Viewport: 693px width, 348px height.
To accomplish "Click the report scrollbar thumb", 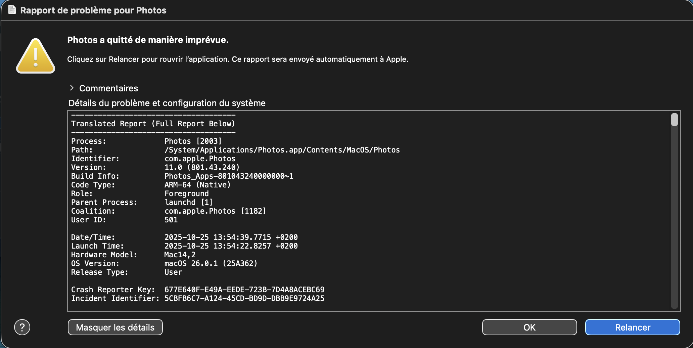I will pyautogui.click(x=674, y=120).
